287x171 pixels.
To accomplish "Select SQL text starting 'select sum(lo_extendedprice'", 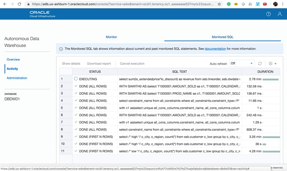I will pyautogui.click(x=179, y=79).
